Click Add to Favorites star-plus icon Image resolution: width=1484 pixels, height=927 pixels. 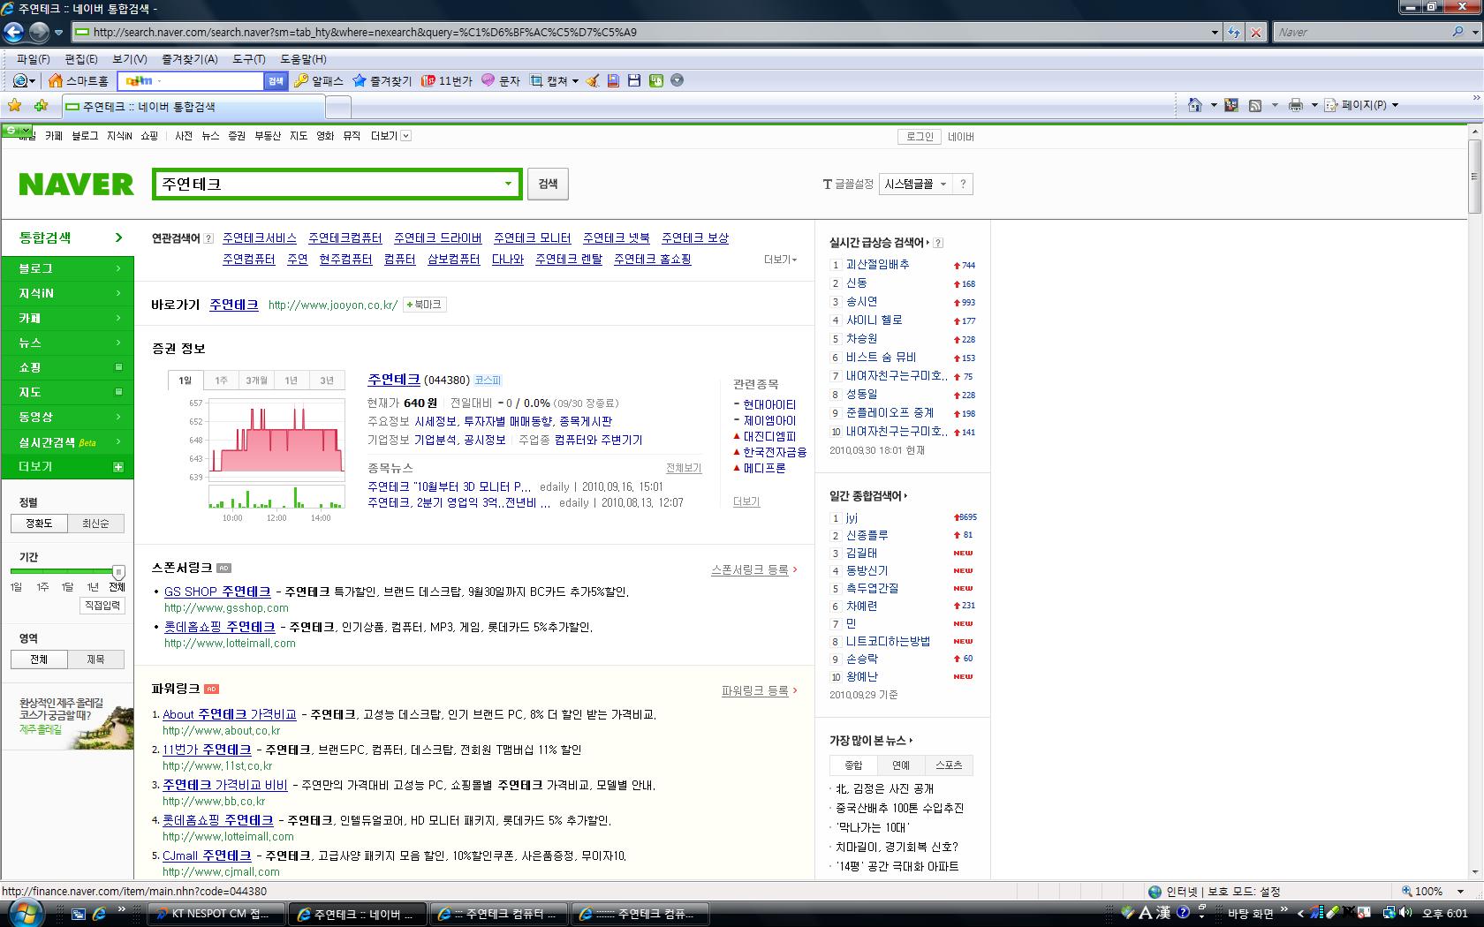(x=41, y=106)
